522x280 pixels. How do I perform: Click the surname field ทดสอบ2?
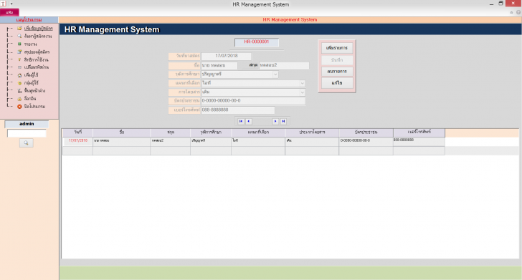284,65
